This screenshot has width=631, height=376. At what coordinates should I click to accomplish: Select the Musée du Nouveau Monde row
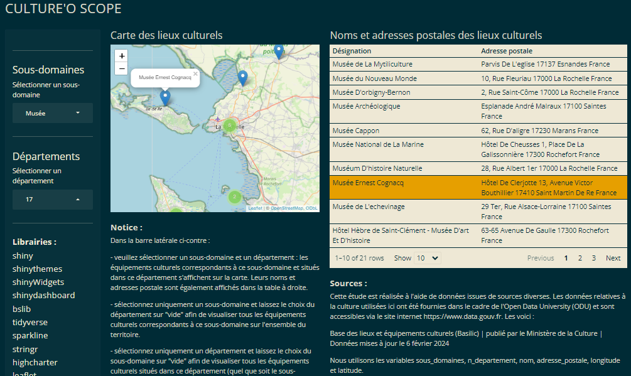tap(478, 78)
